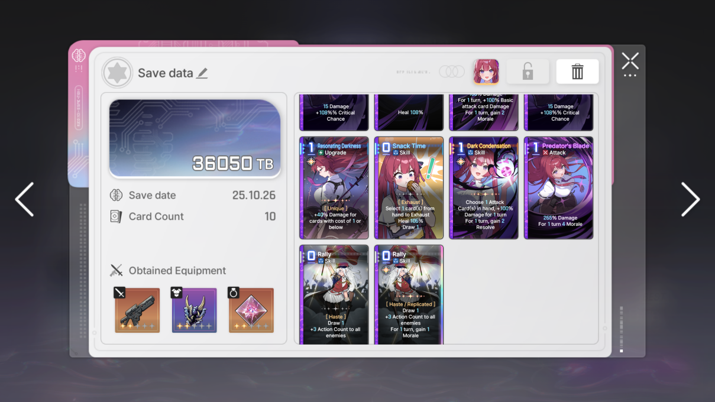This screenshot has width=715, height=402.
Task: Open the Rally card marked Haste / Replicated
Action: coord(409,294)
